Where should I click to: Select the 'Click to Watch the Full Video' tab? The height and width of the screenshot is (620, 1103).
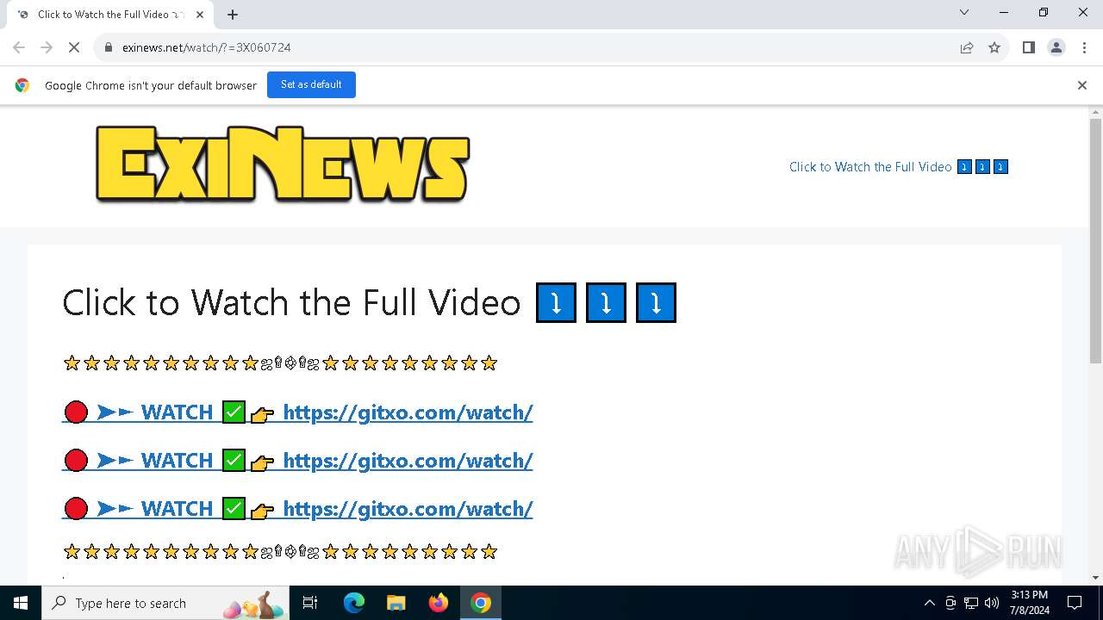(110, 15)
